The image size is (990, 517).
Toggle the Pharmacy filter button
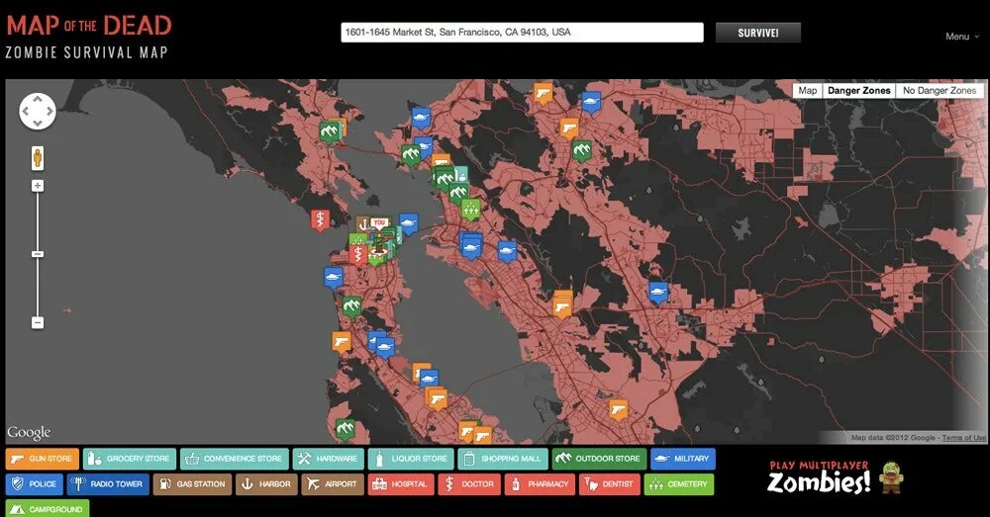[540, 484]
